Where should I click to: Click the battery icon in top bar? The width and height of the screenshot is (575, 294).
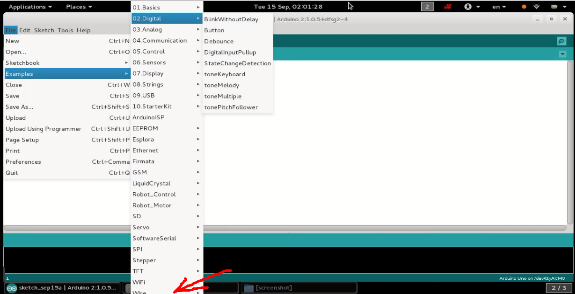(x=554, y=7)
